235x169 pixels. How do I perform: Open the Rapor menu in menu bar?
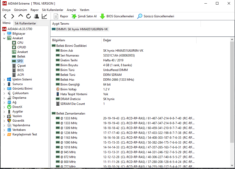click(34, 10)
